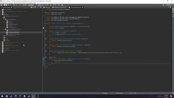This screenshot has height=98, width=174.
Task: Click the Save toolbar icon
Action: 4,5
